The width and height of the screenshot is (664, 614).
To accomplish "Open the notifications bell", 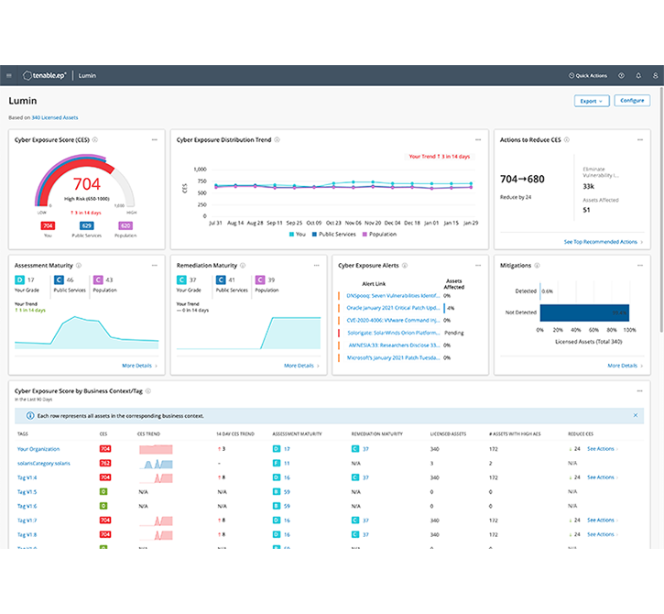I will [638, 75].
